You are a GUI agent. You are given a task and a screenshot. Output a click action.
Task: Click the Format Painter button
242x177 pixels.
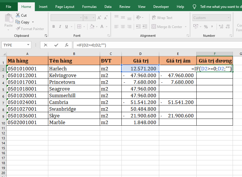(30, 29)
